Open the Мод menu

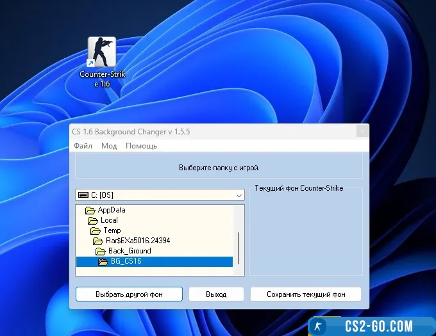point(109,146)
